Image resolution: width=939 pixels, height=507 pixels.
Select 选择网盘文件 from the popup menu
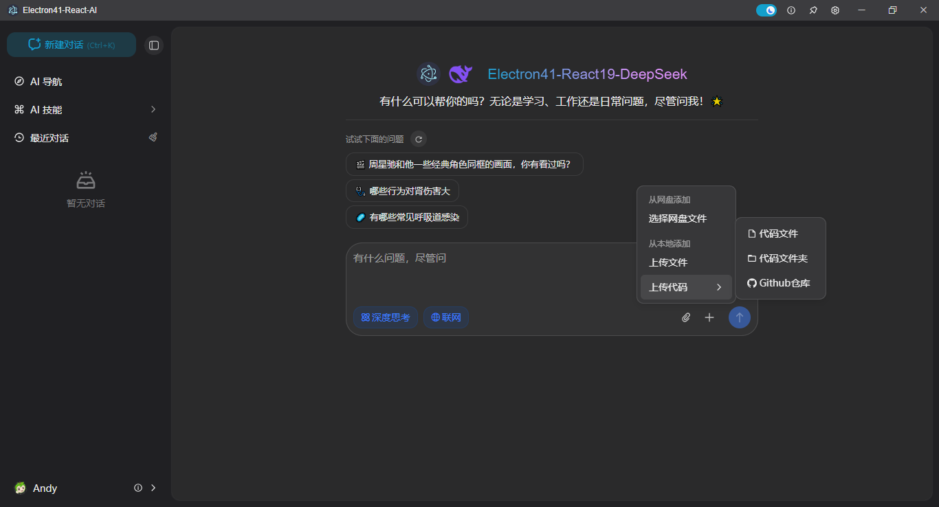(686, 218)
